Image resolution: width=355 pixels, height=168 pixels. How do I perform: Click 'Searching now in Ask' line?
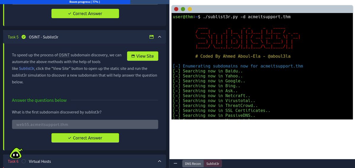click(x=205, y=91)
